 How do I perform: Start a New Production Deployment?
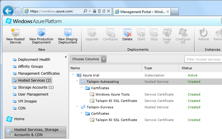[41, 36]
